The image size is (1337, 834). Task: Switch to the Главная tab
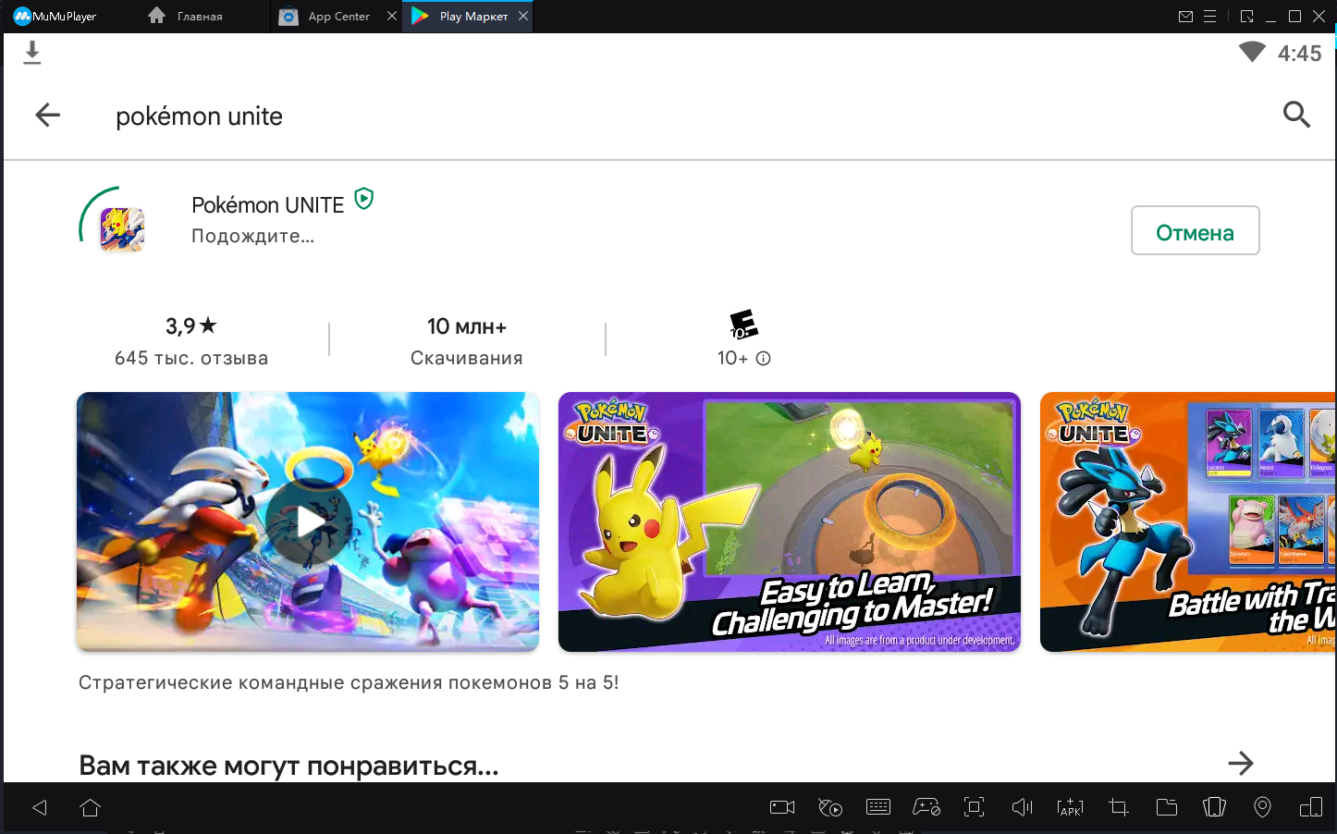pyautogui.click(x=186, y=17)
